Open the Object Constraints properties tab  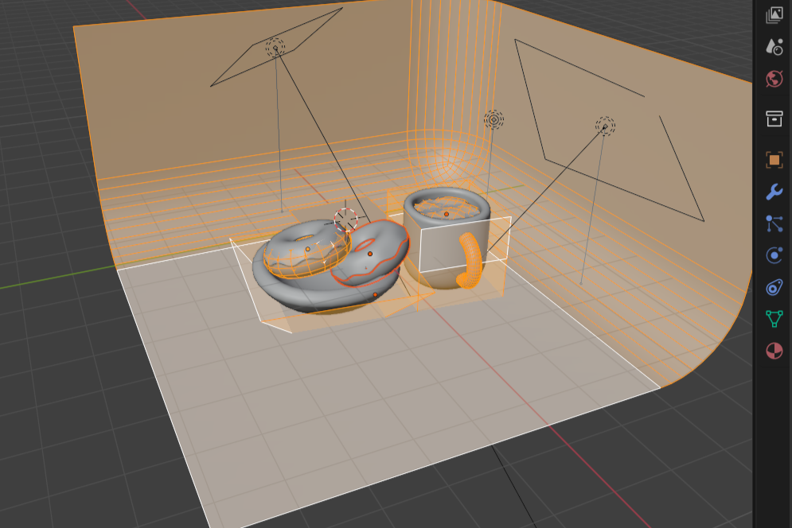pyautogui.click(x=774, y=287)
